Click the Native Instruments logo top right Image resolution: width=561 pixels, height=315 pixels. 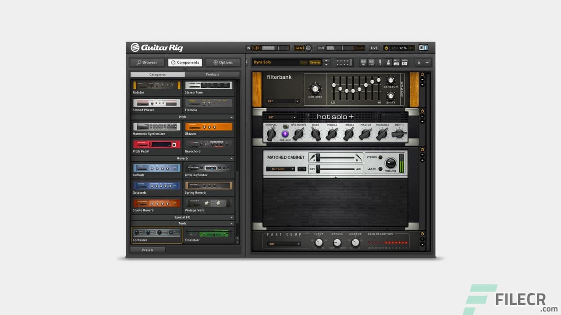click(423, 48)
